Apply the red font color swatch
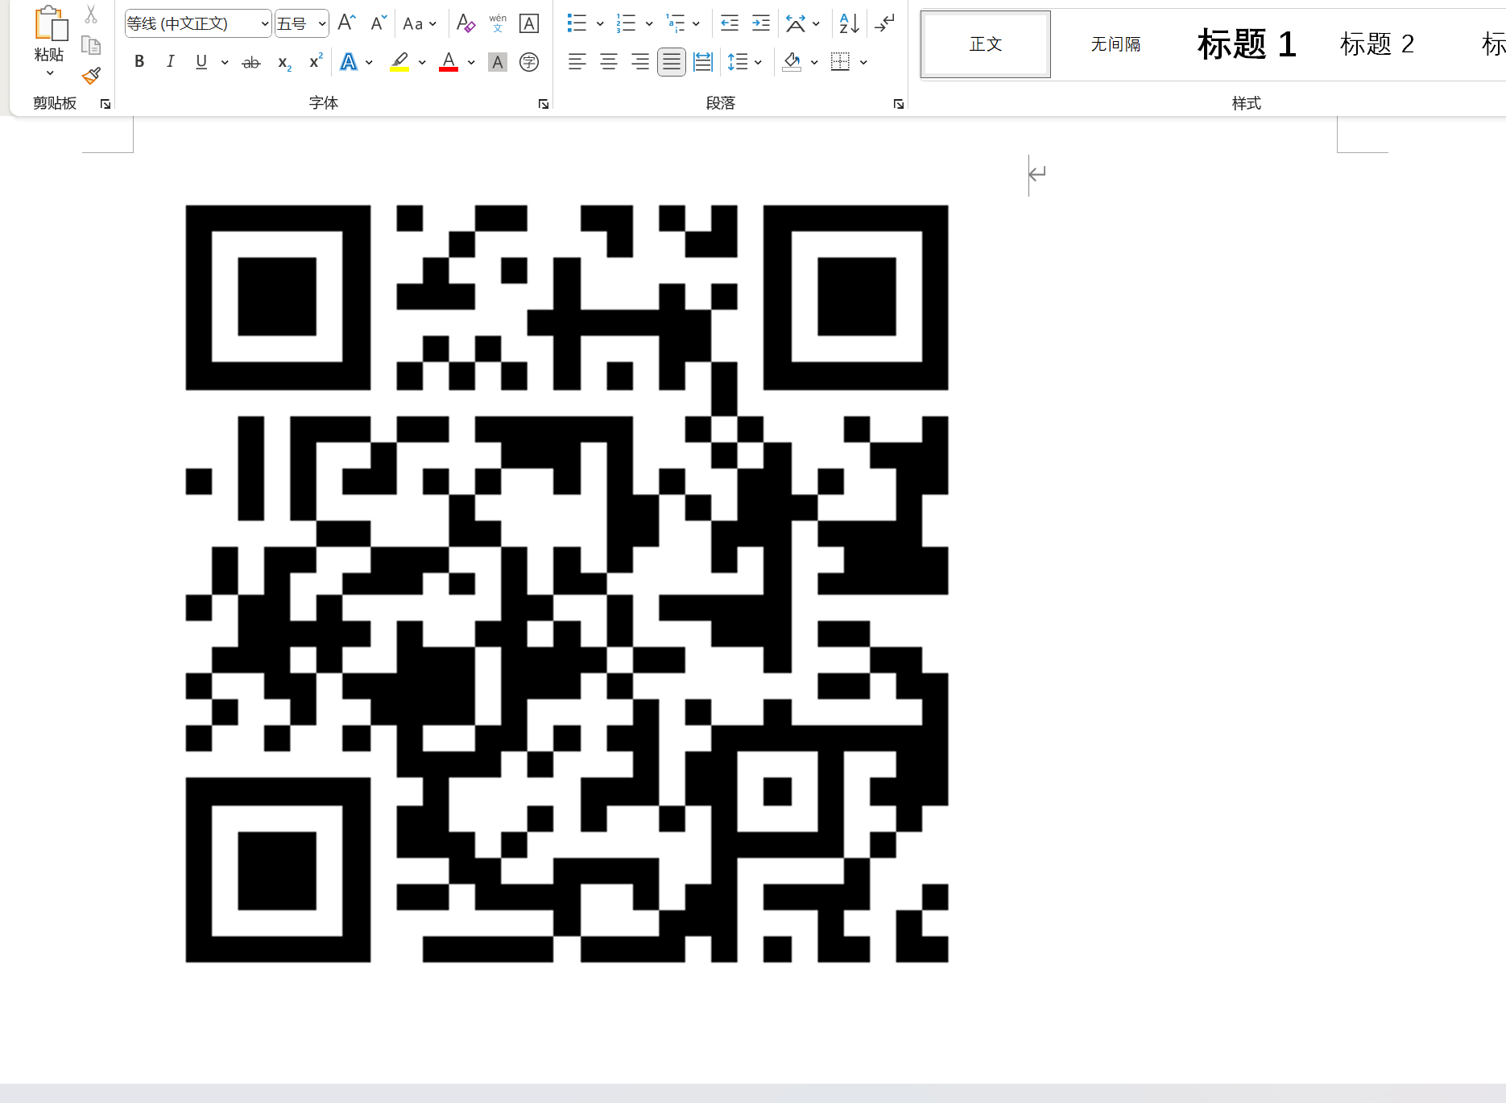The height and width of the screenshot is (1103, 1506). [x=449, y=62]
